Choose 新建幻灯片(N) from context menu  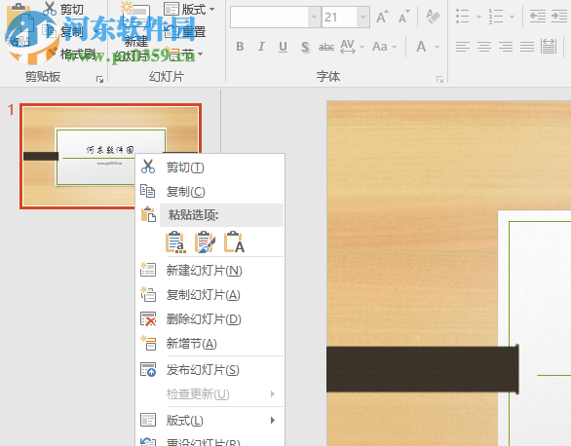210,271
